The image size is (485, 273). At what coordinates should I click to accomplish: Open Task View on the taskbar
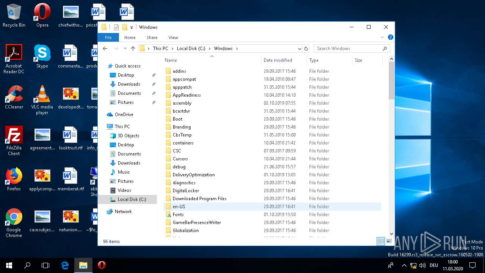tap(45, 265)
